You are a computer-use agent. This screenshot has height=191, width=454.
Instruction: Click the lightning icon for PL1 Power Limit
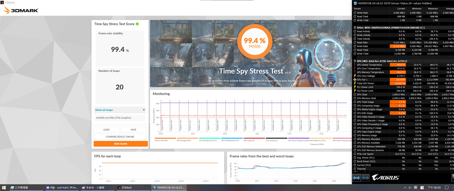355,87
